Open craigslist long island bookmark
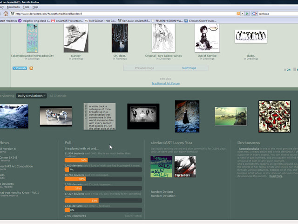Viewport: 298px width, 224px height. 34,21
